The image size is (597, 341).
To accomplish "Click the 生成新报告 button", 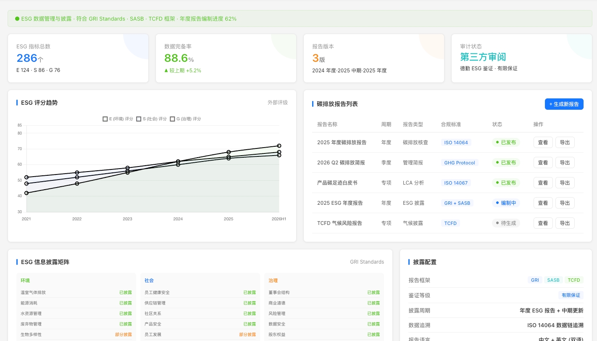I will (x=564, y=104).
